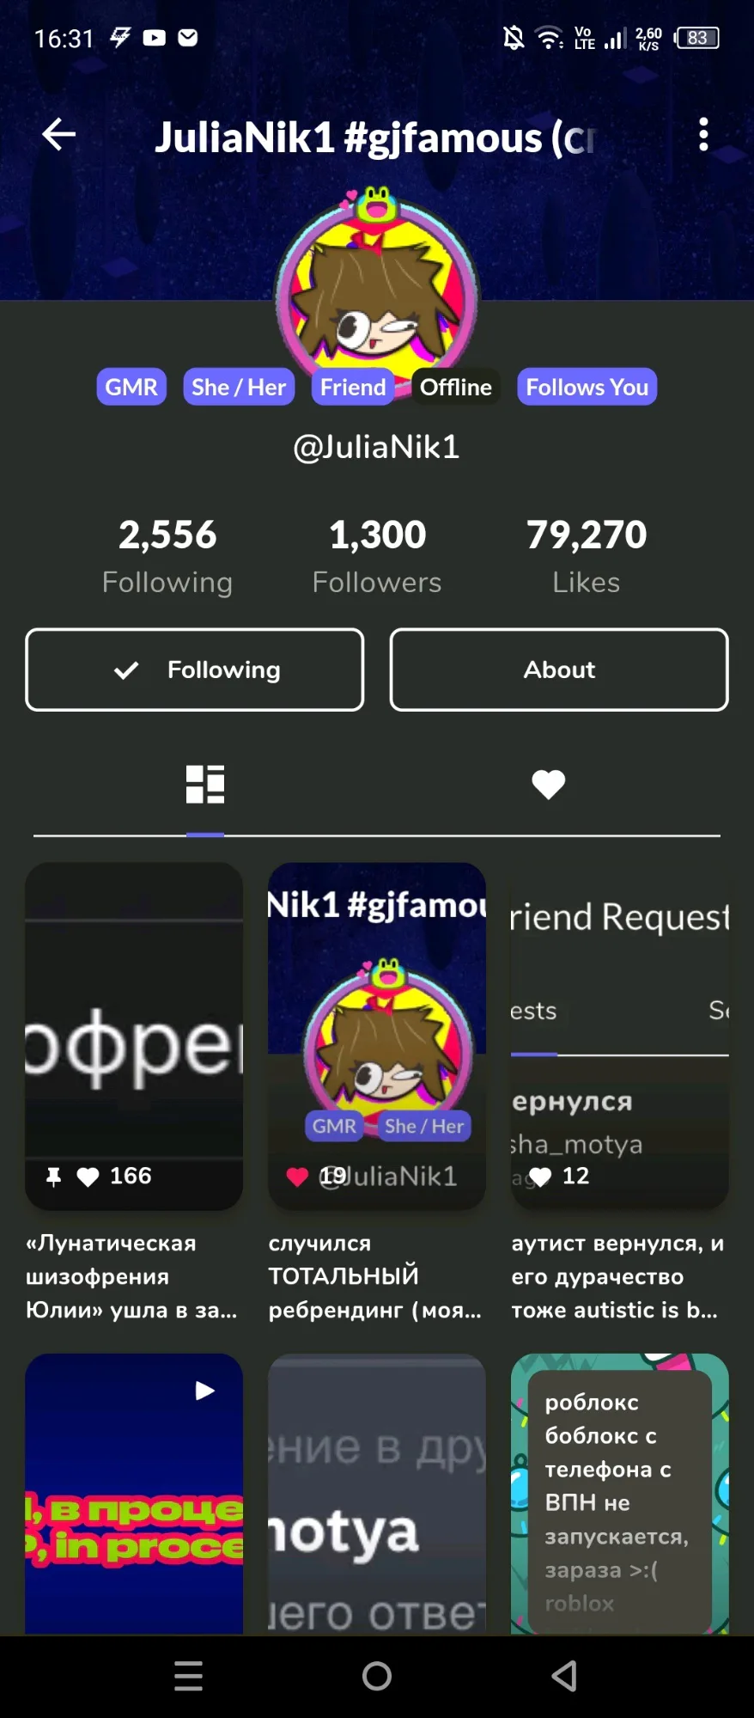Like the pinned post with 166 hearts
The image size is (754, 1718).
(88, 1177)
